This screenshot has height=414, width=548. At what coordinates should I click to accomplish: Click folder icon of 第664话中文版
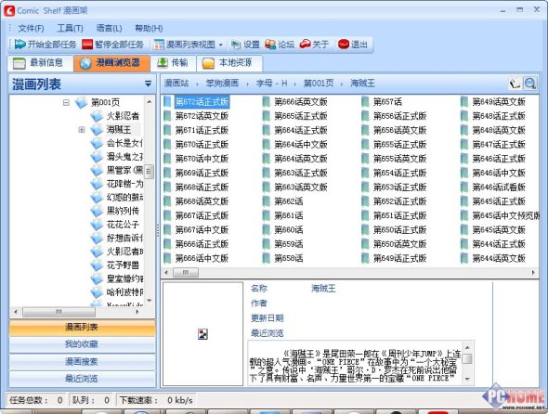click(x=267, y=144)
